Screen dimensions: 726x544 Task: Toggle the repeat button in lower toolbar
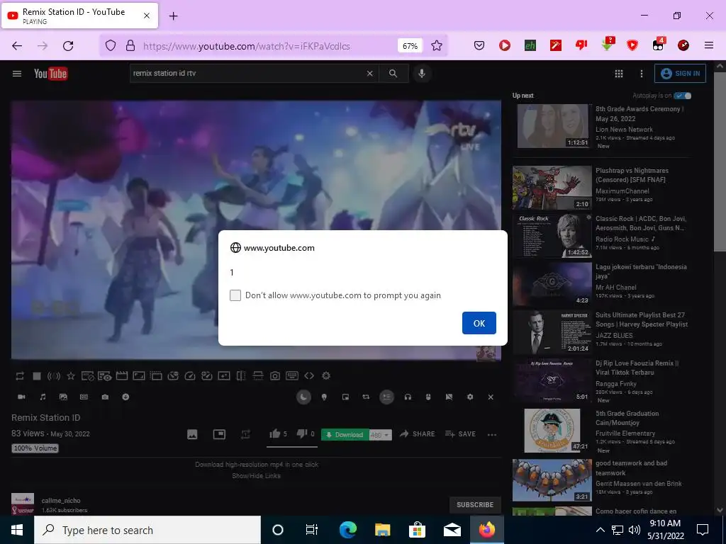click(x=366, y=397)
